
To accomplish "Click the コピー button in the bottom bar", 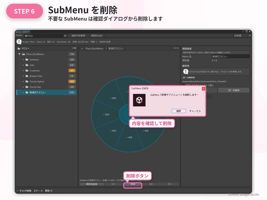I will [114, 184].
